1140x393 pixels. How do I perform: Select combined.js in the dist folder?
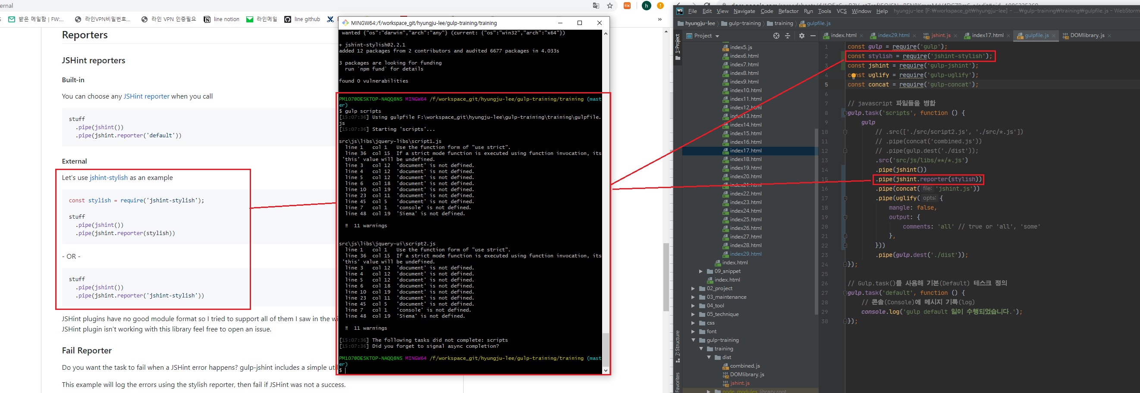pyautogui.click(x=744, y=365)
